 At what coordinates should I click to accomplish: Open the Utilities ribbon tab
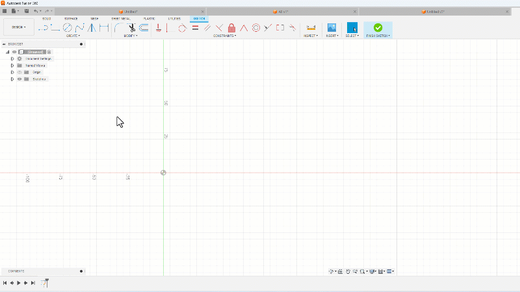pyautogui.click(x=175, y=19)
